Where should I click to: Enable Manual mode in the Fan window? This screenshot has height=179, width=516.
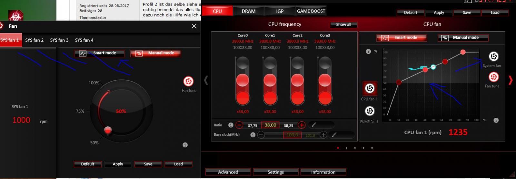[x=155, y=53]
